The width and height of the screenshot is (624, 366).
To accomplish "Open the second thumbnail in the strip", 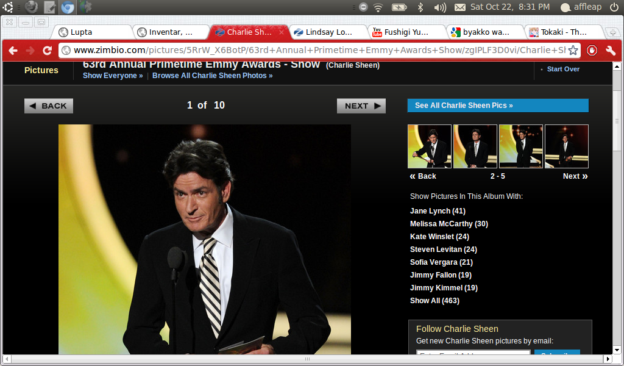I will point(475,146).
